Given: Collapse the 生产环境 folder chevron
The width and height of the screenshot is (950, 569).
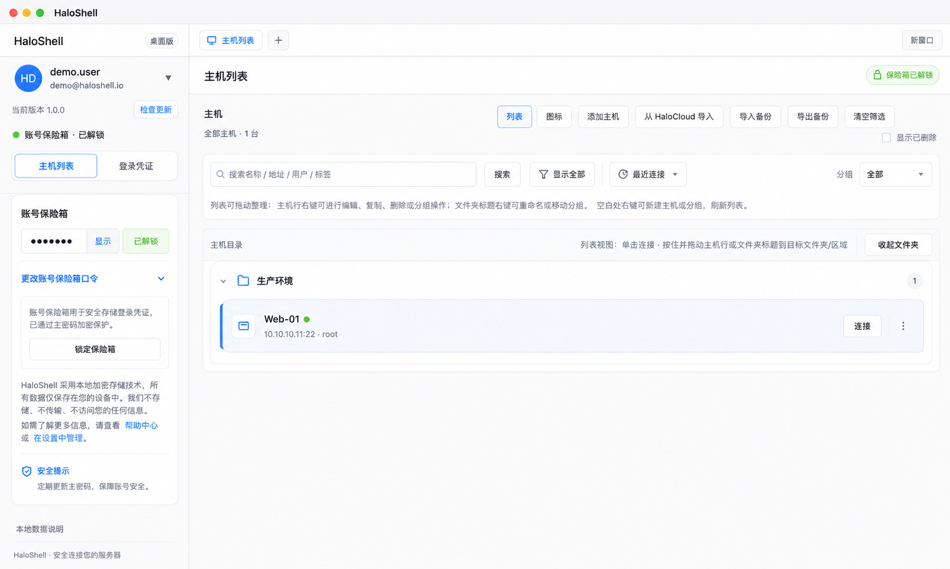Looking at the screenshot, I should point(224,281).
